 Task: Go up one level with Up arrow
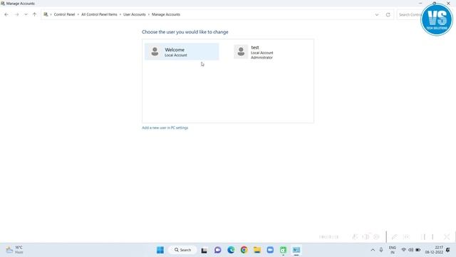click(35, 14)
